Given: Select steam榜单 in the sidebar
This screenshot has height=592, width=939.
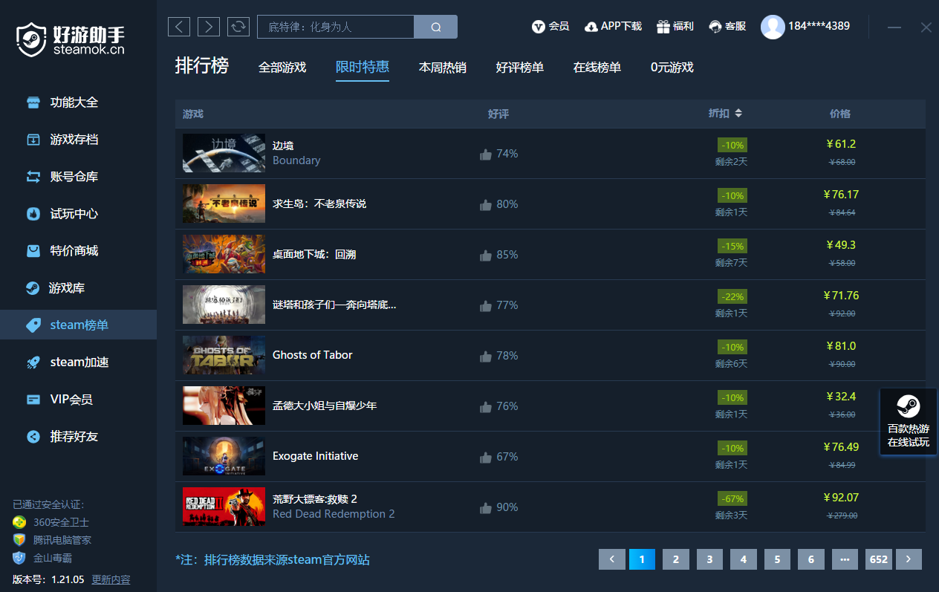Looking at the screenshot, I should [78, 325].
